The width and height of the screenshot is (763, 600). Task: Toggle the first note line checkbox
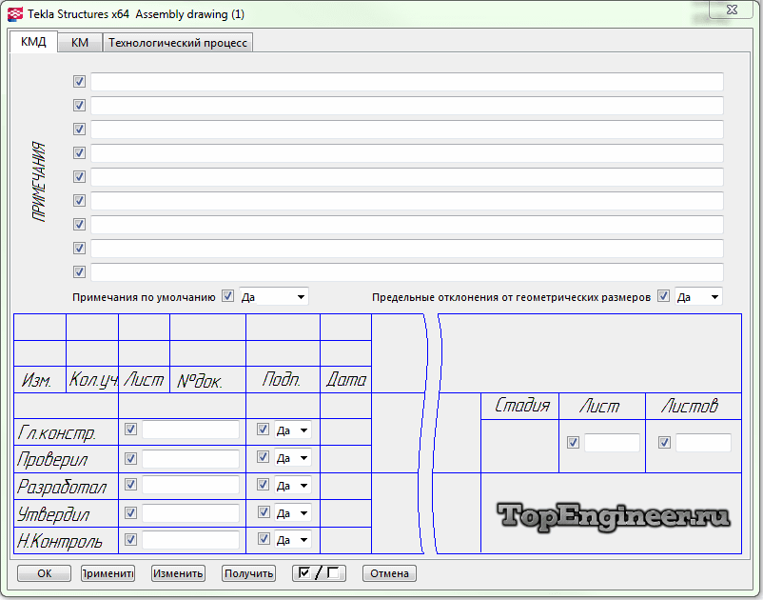click(80, 82)
